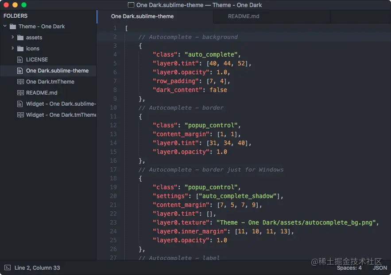The width and height of the screenshot is (391, 275).
Task: Click the window title text
Action: (x=199, y=5)
